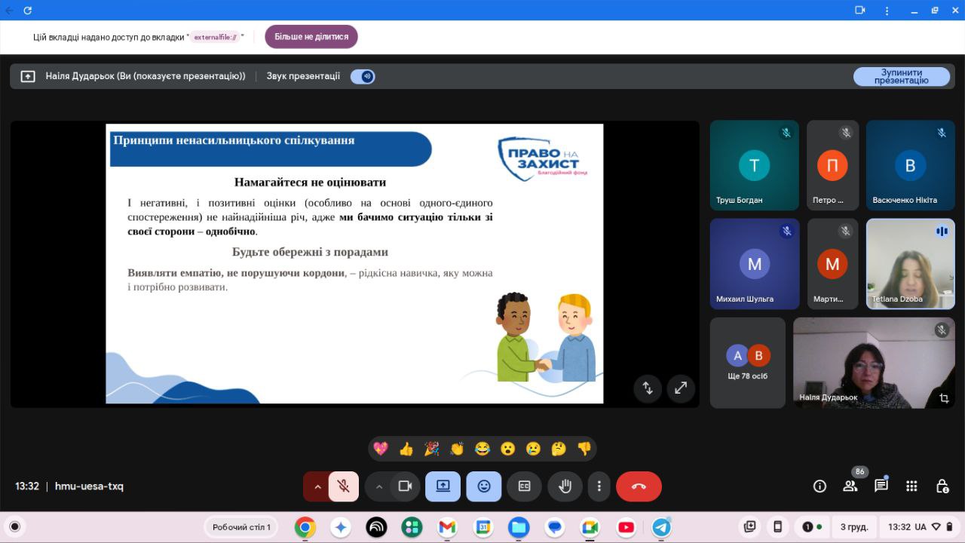Toggle the emoji reactions bar button
This screenshot has width=965, height=543.
(x=483, y=486)
